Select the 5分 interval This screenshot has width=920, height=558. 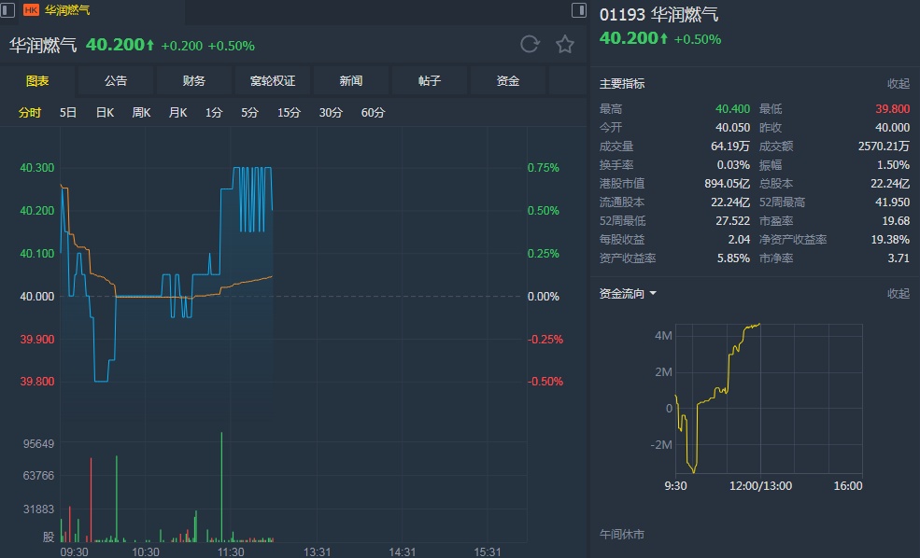[249, 113]
